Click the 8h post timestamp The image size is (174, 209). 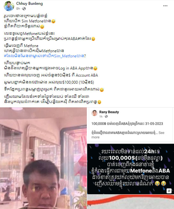(x=18, y=9)
